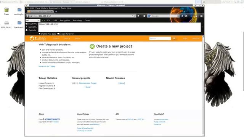Click the page vertical scrollbar
The width and height of the screenshot is (244, 137).
(x=203, y=86)
